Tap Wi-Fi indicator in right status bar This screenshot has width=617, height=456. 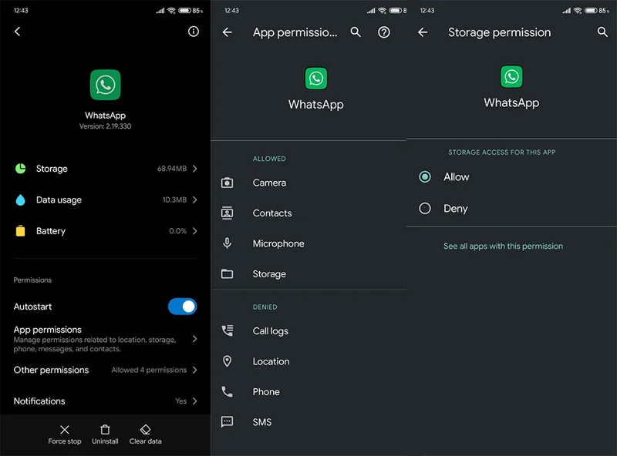578,11
